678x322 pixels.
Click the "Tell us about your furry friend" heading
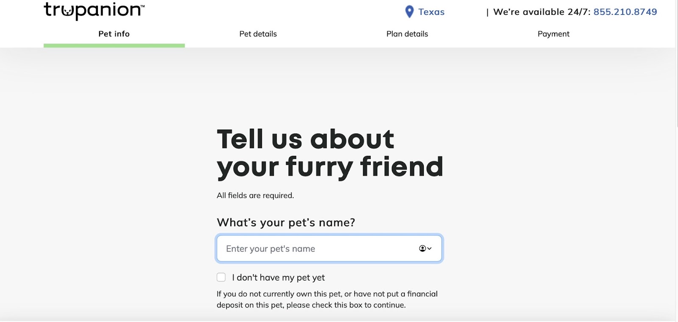(330, 153)
